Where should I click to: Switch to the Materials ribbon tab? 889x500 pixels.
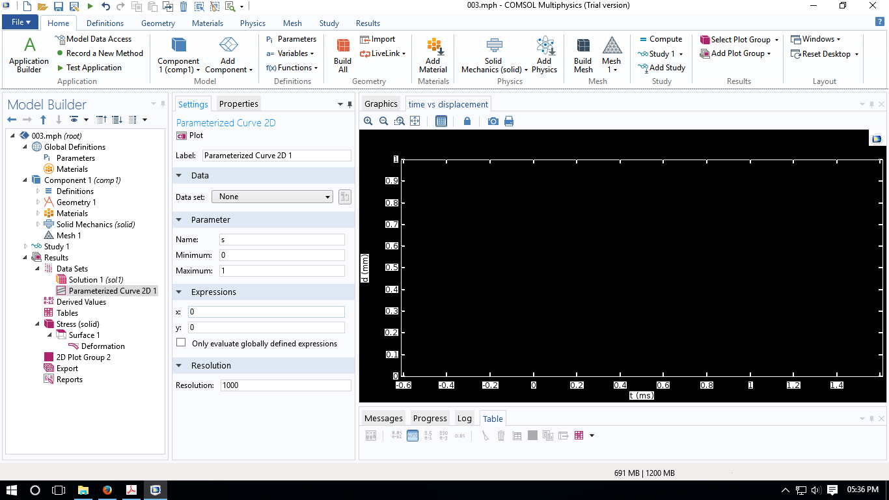click(208, 23)
